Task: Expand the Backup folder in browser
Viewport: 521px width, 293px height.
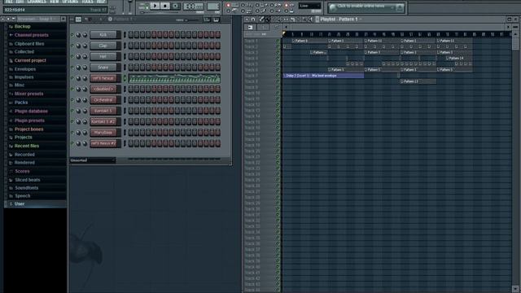Action: [x=22, y=27]
